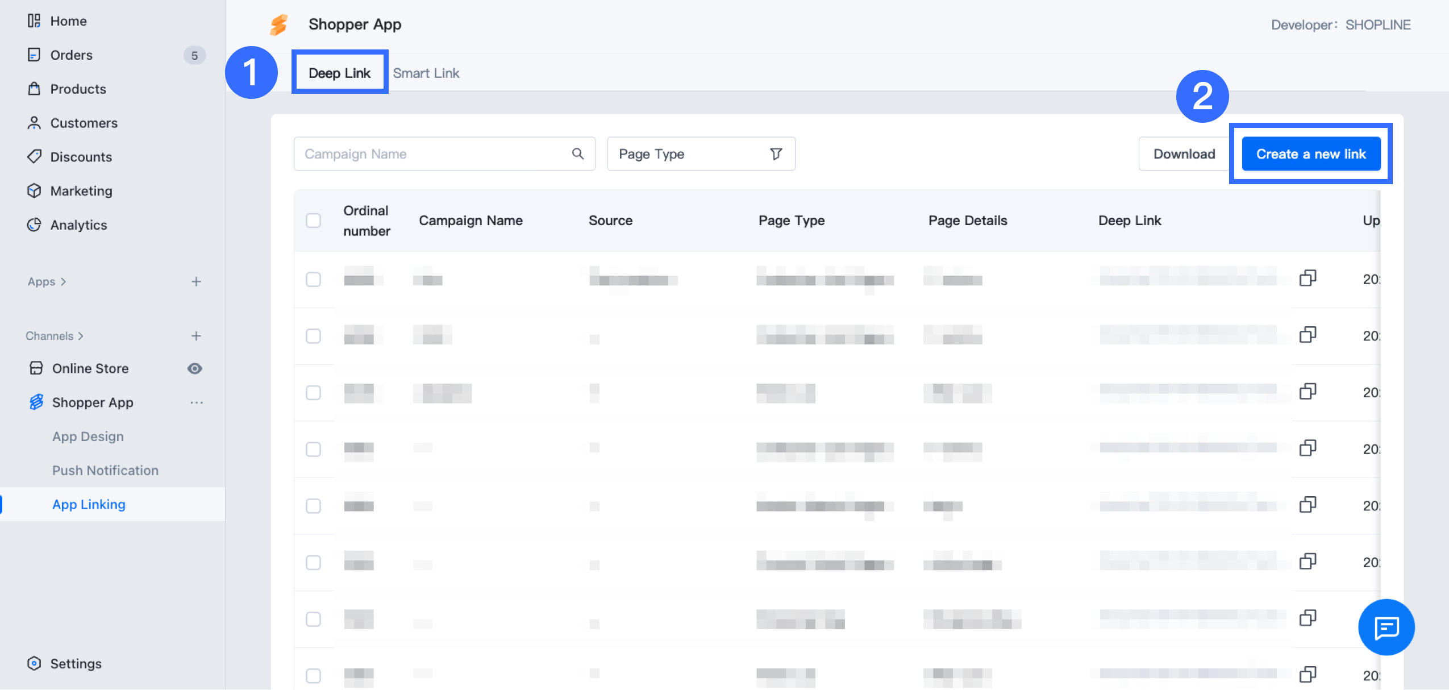Click the Analytics sidebar icon
The width and height of the screenshot is (1449, 690).
coord(34,225)
